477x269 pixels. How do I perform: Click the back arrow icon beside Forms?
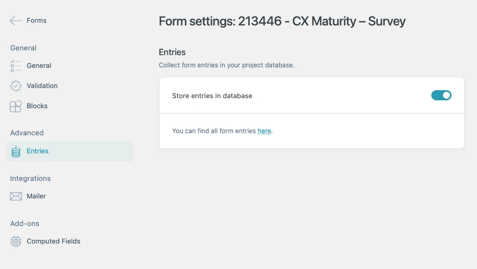(15, 21)
